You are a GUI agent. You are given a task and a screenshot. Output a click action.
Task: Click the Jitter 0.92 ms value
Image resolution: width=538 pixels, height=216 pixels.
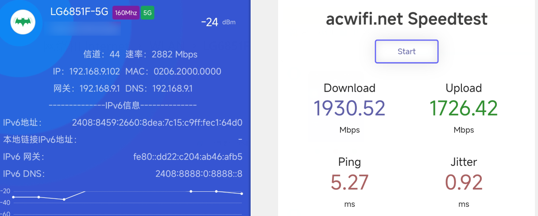(x=464, y=182)
